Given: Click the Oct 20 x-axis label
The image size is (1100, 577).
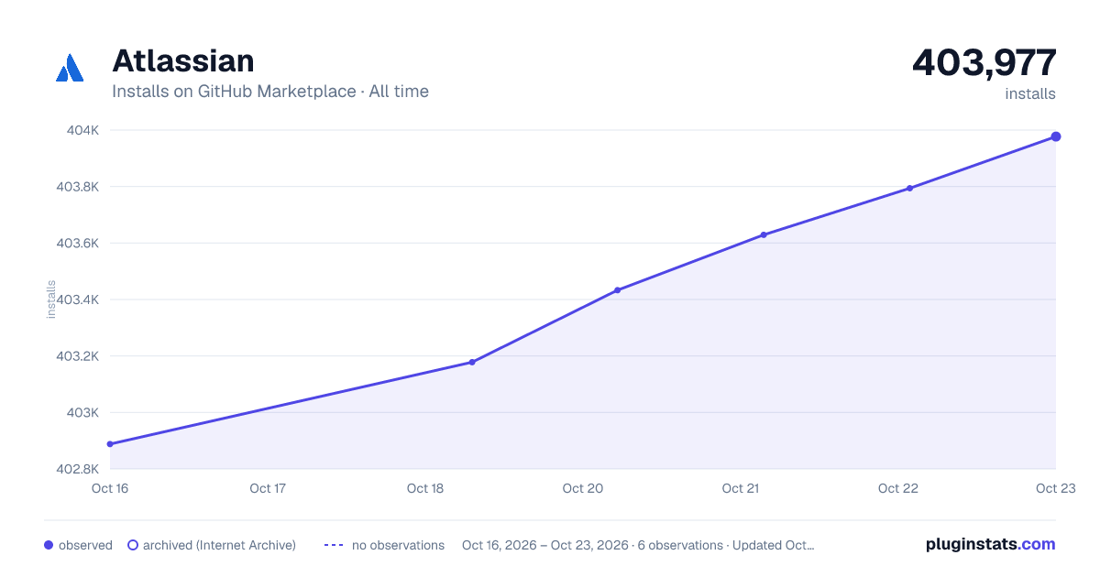Looking at the screenshot, I should (x=583, y=488).
